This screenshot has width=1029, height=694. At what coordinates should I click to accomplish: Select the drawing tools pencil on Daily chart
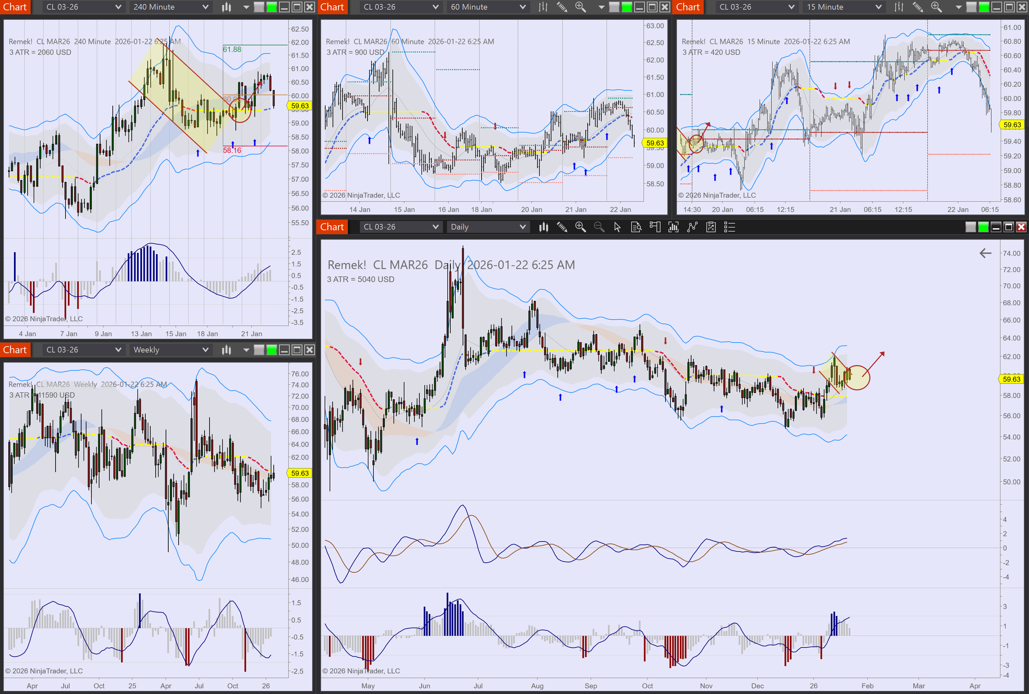(x=562, y=227)
